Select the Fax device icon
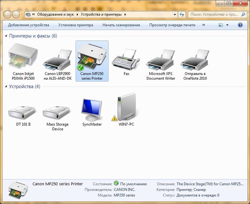 pyautogui.click(x=126, y=61)
